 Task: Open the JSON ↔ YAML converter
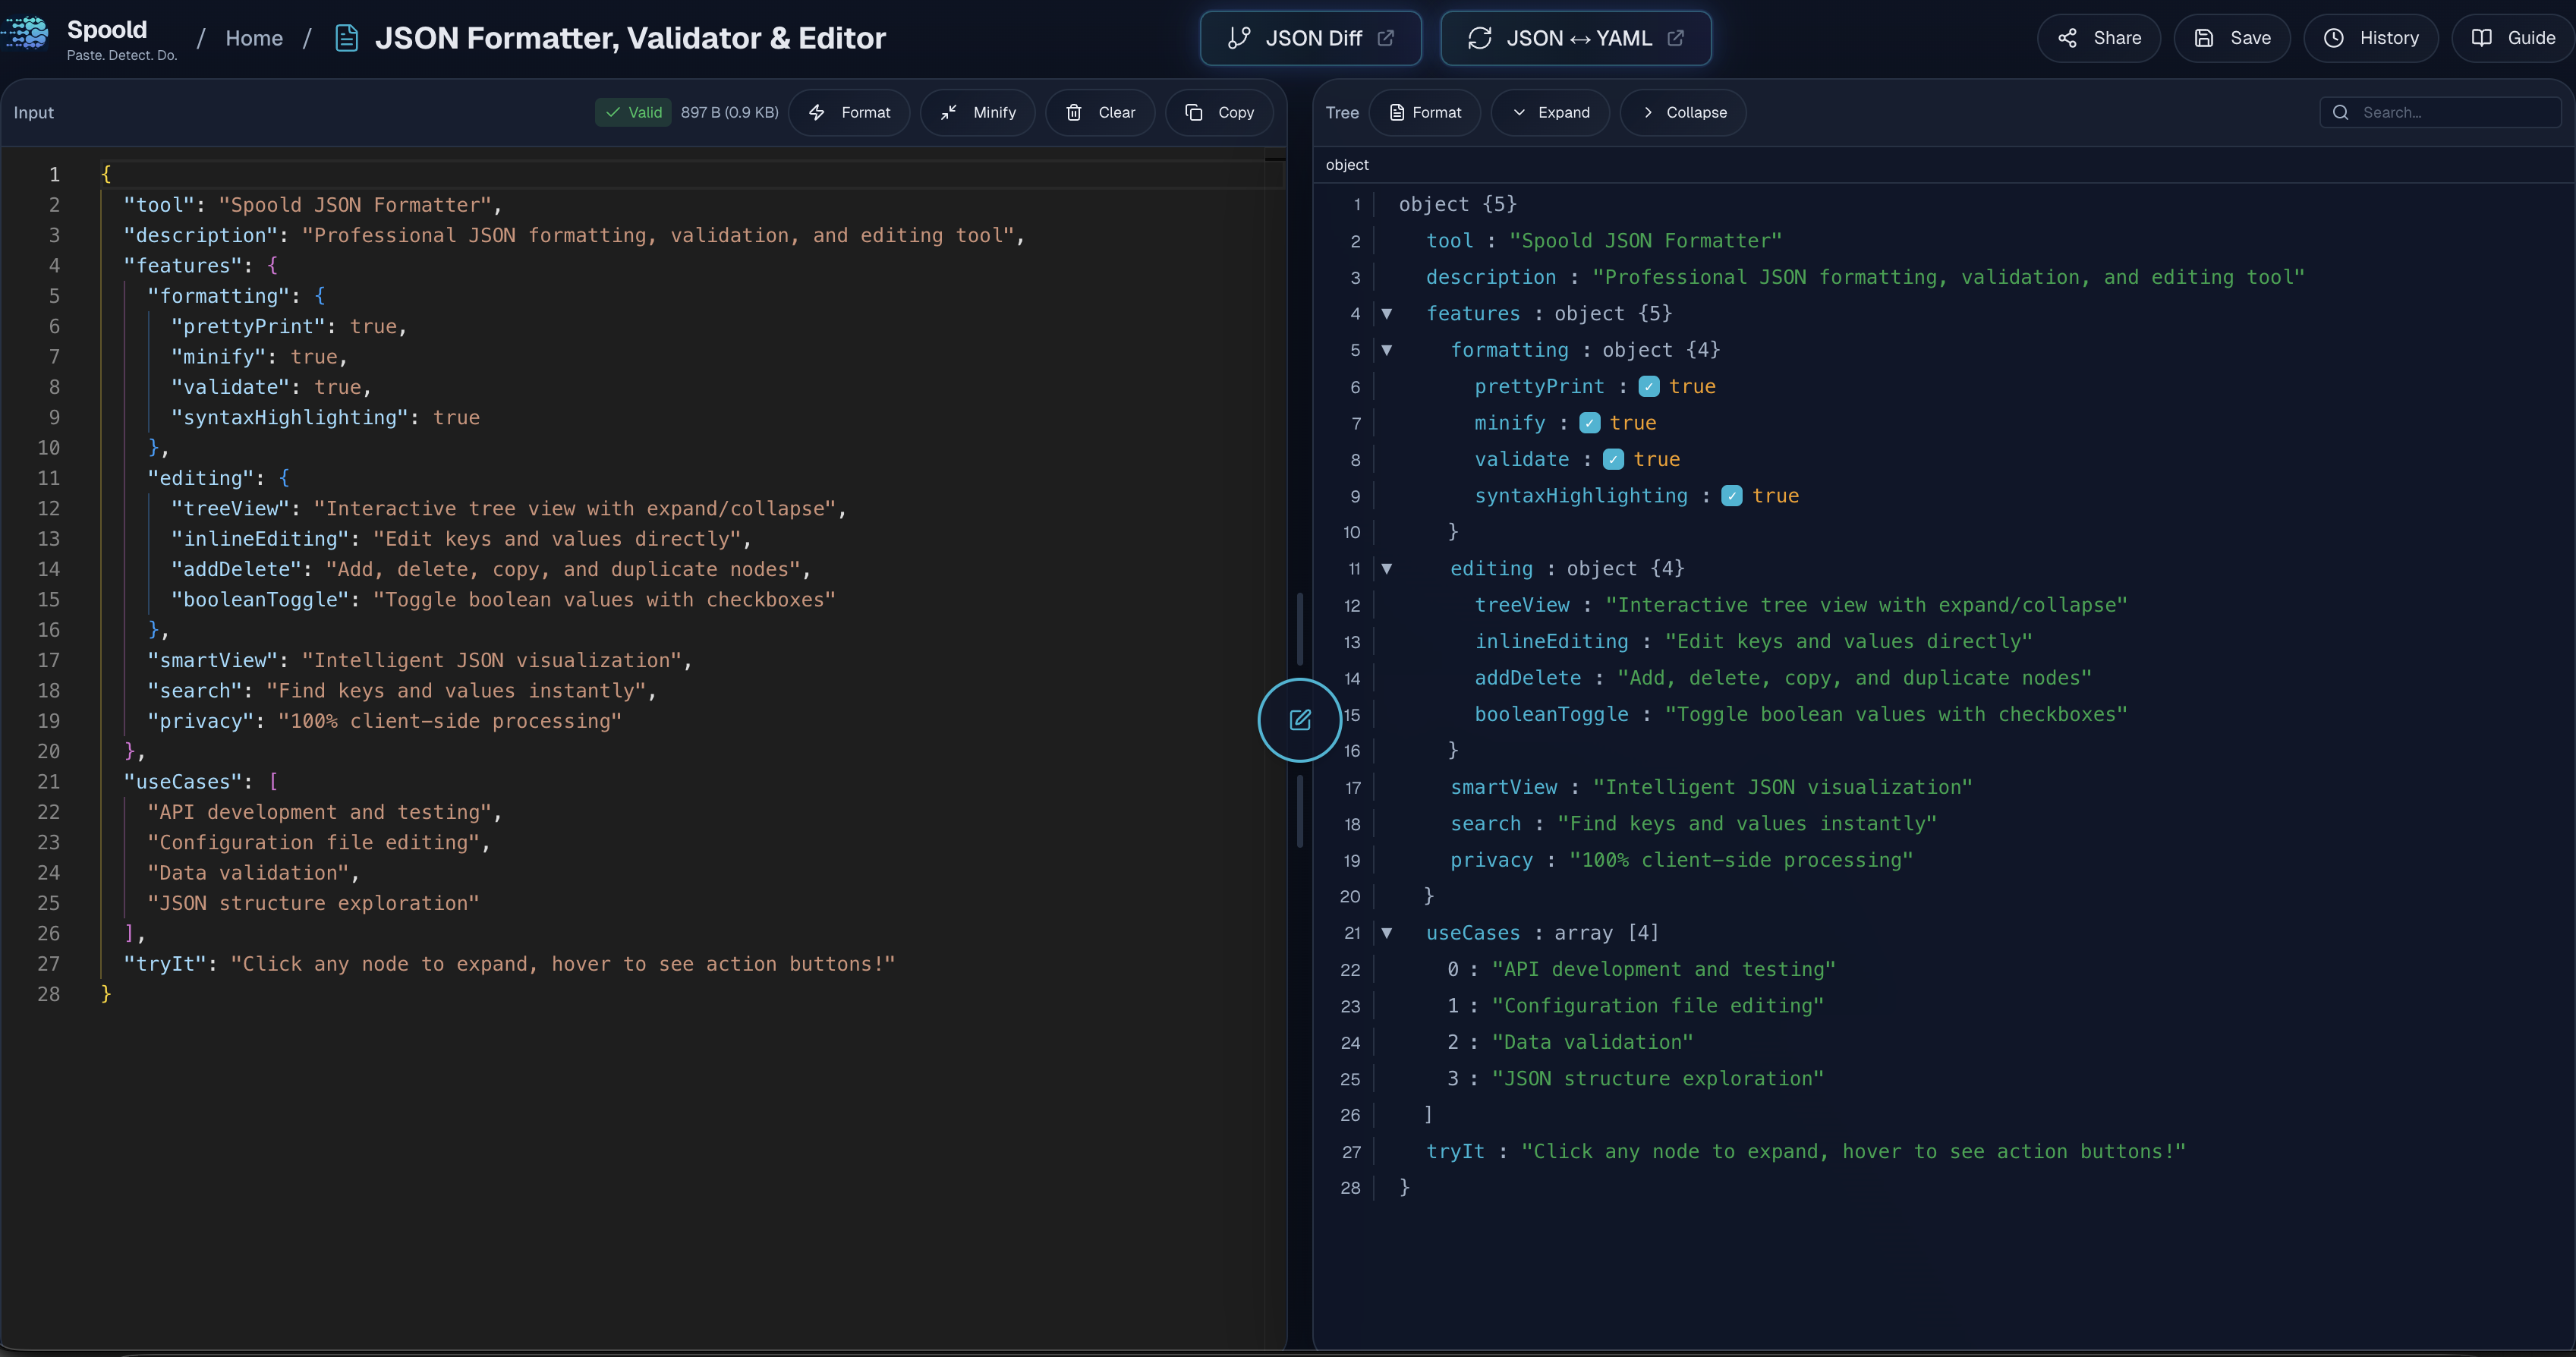pyautogui.click(x=1575, y=38)
